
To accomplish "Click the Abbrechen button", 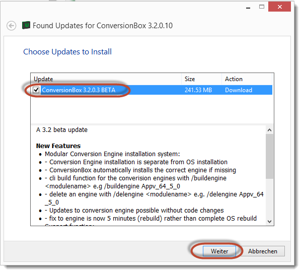I will click(263, 251).
